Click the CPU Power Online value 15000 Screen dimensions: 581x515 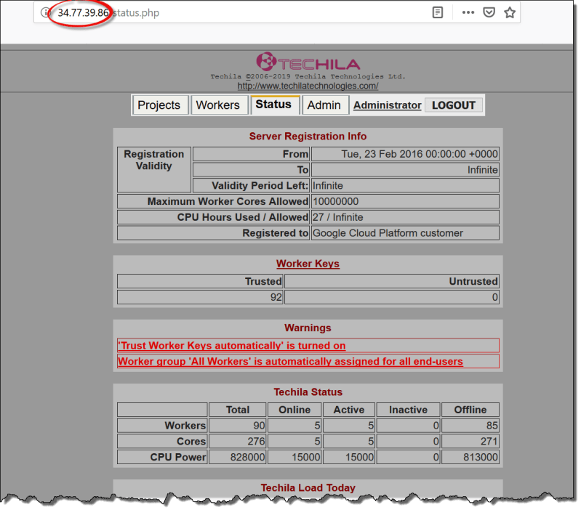(305, 457)
